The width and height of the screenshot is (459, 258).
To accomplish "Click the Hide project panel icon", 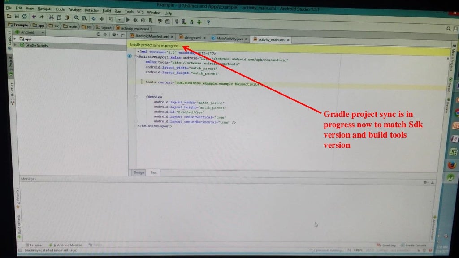I will [122, 35].
